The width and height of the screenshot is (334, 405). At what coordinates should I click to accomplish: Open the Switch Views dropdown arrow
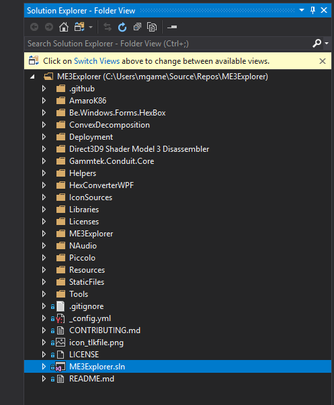point(91,27)
